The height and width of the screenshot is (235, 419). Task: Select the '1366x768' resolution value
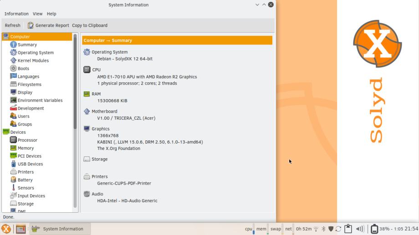point(107,135)
